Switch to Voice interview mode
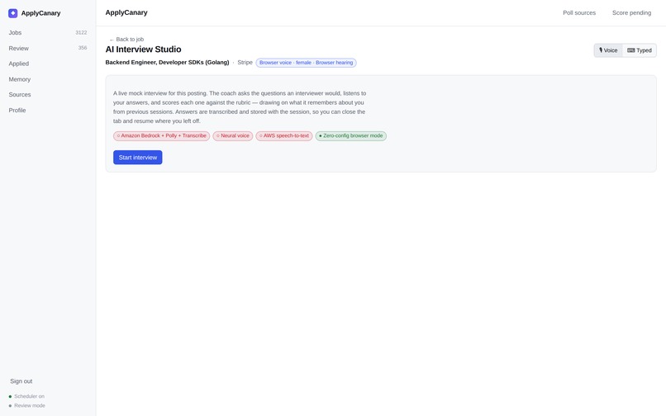The height and width of the screenshot is (416, 666). [x=608, y=50]
